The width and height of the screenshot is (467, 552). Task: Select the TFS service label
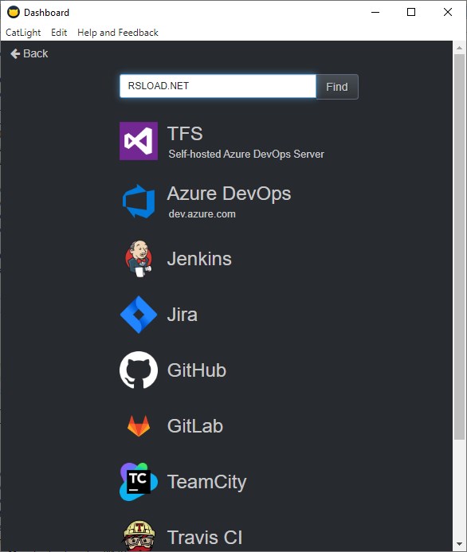185,134
